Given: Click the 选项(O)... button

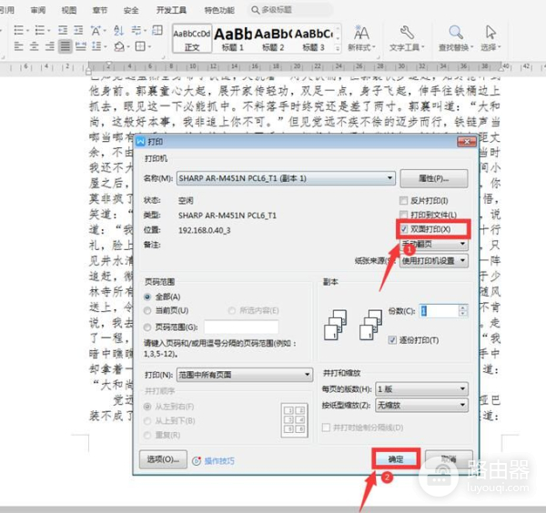Looking at the screenshot, I should tap(163, 459).
